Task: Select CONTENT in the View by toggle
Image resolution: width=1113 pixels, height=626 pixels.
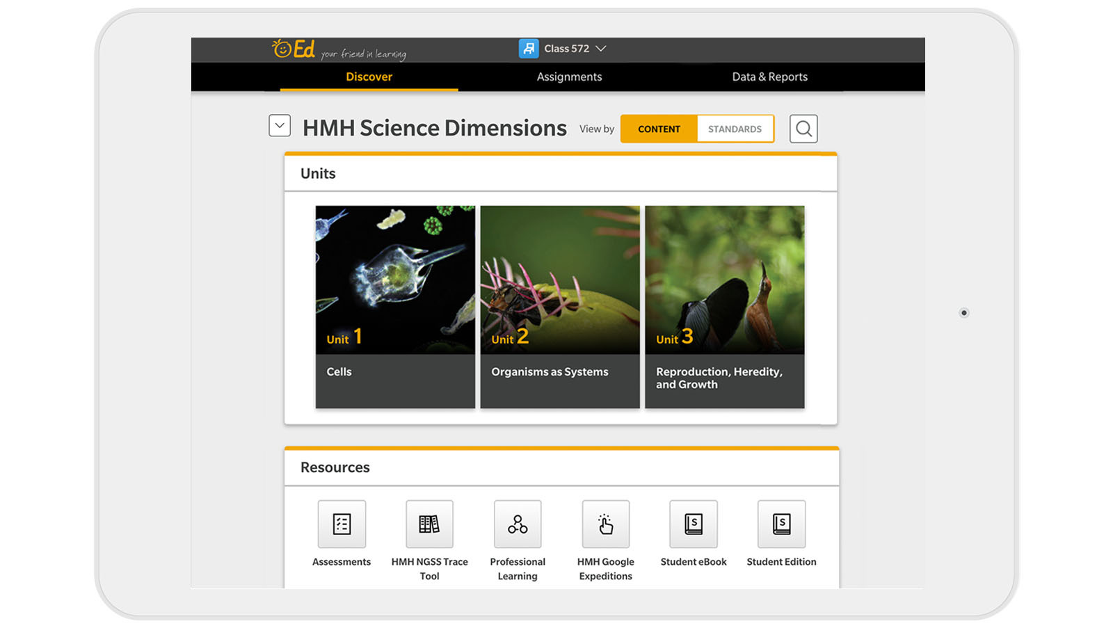Action: click(x=658, y=129)
